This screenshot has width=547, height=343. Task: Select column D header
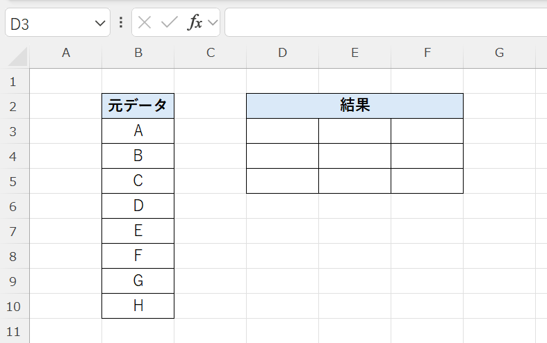[x=282, y=53]
